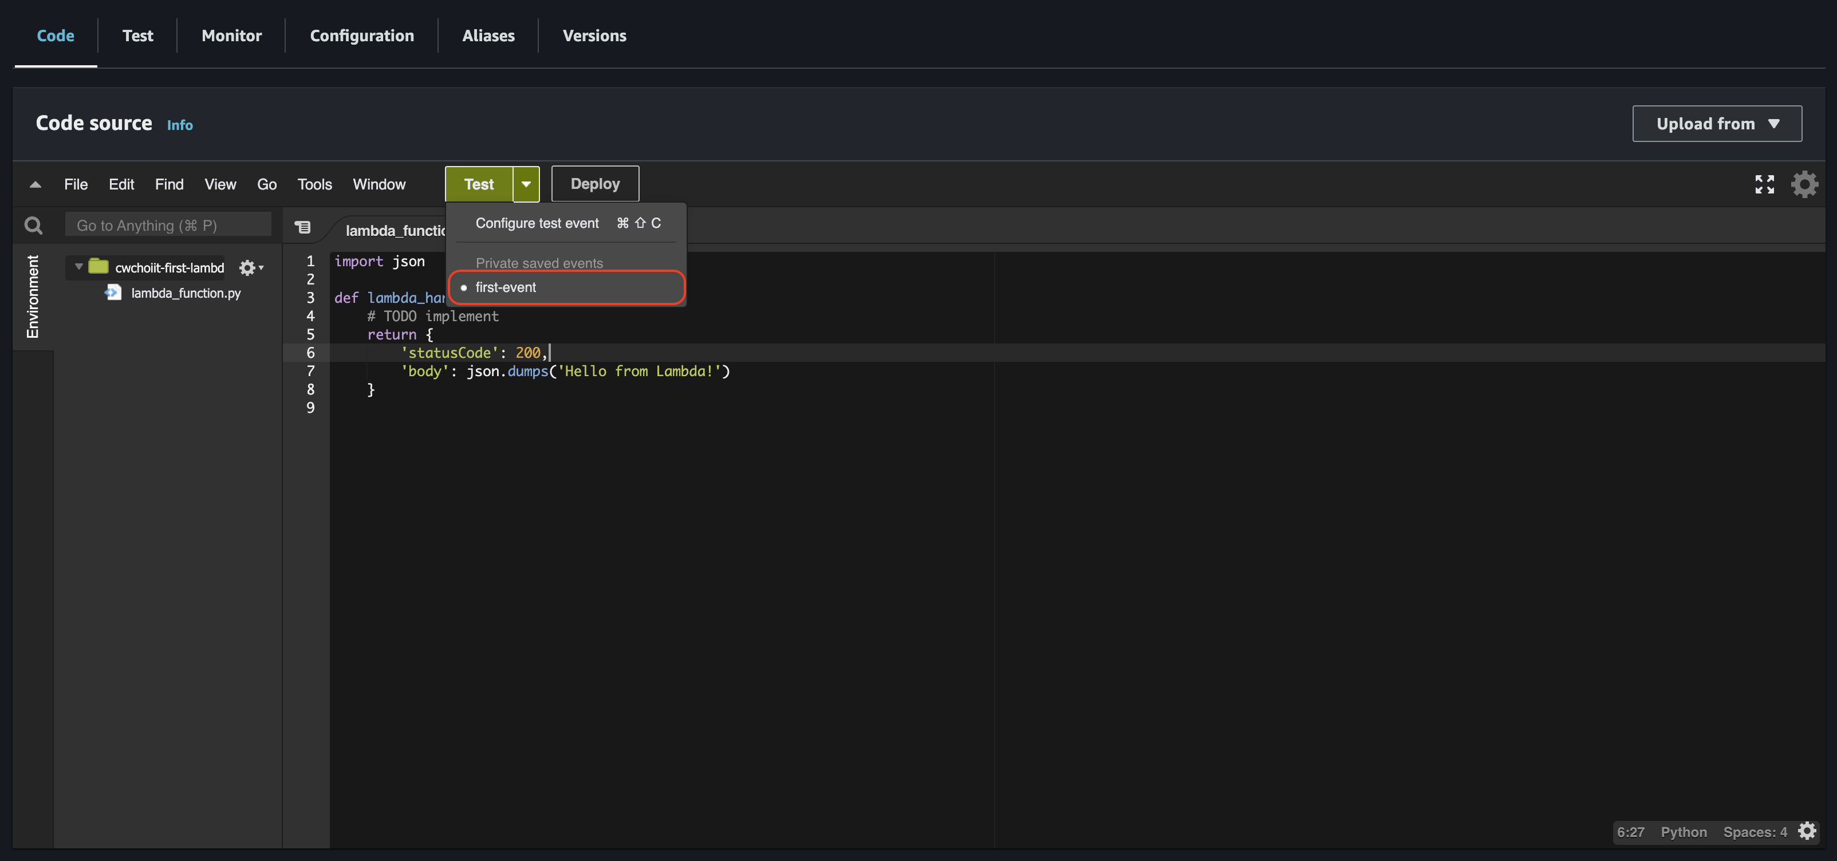Click the lambda_function.py file icon

pyautogui.click(x=113, y=293)
